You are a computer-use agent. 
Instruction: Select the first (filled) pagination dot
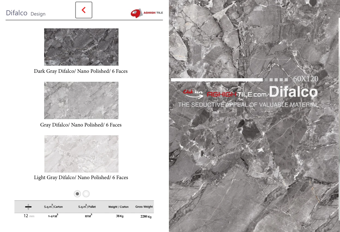click(77, 194)
